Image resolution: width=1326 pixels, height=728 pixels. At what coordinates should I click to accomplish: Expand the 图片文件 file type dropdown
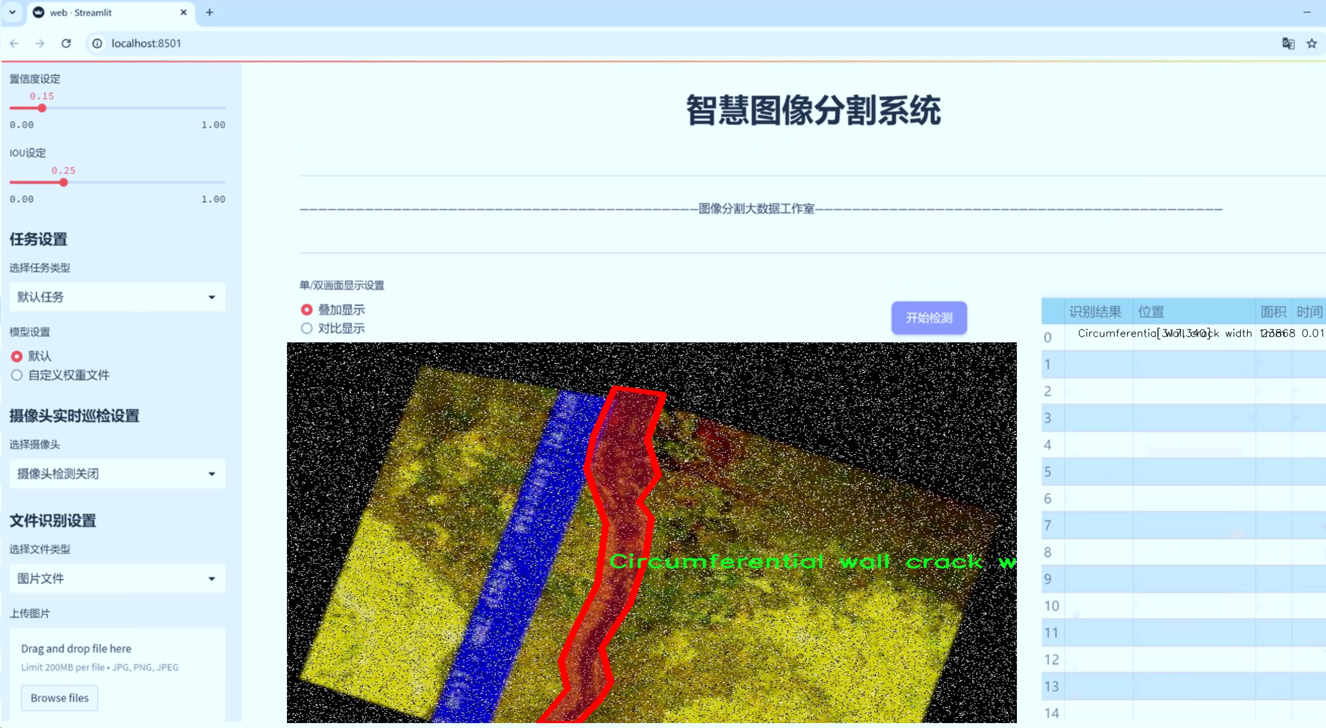[117, 578]
